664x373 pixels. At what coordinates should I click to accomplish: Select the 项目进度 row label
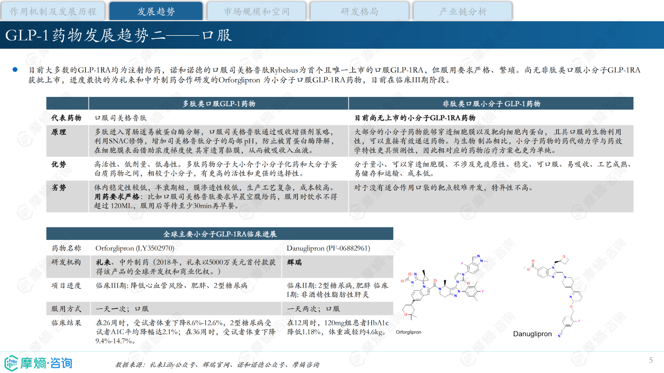click(66, 285)
